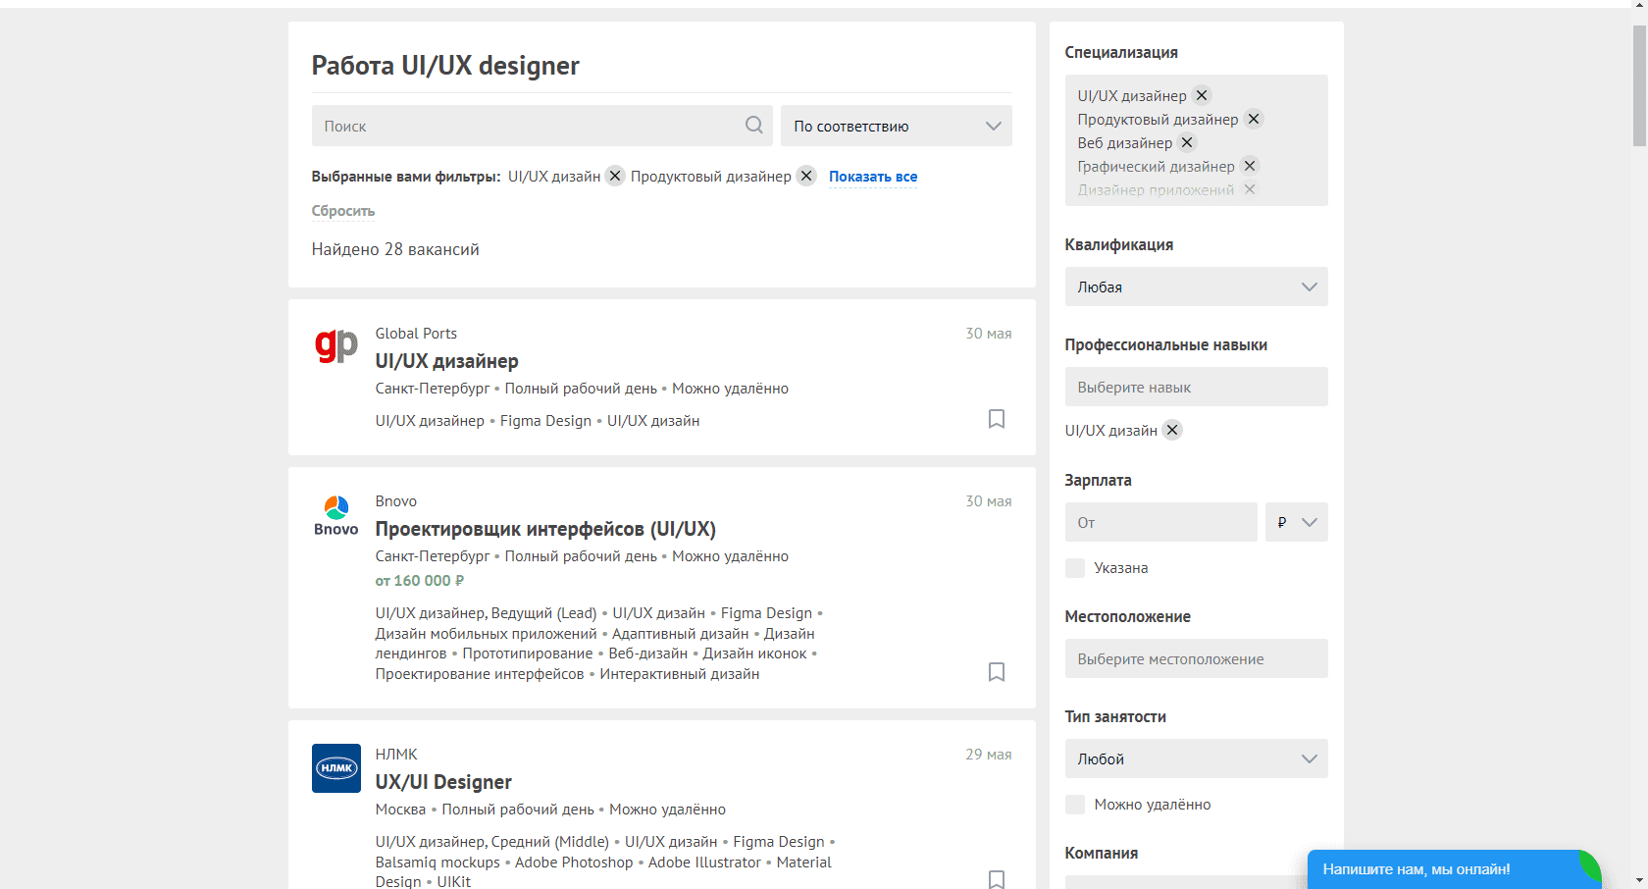Enable the Указана salary checkbox
This screenshot has height=889, width=1648.
tap(1075, 568)
